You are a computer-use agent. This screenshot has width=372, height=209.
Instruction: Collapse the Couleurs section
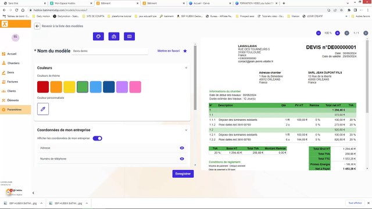(186, 68)
